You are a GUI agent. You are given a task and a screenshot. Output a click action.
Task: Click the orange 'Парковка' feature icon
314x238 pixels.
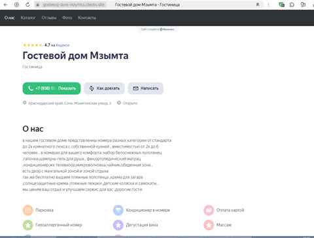coord(28,210)
